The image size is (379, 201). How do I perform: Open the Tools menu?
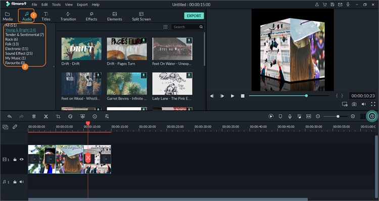coord(56,5)
